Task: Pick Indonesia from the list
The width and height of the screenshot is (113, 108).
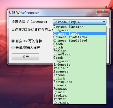Action: pyautogui.click(x=80, y=65)
